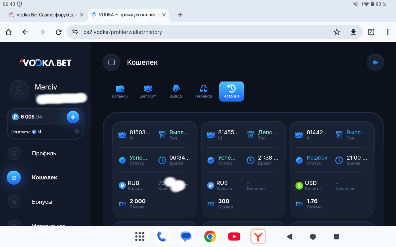
Task: Go to the Вывод withdrawal tab
Action: pyautogui.click(x=176, y=91)
